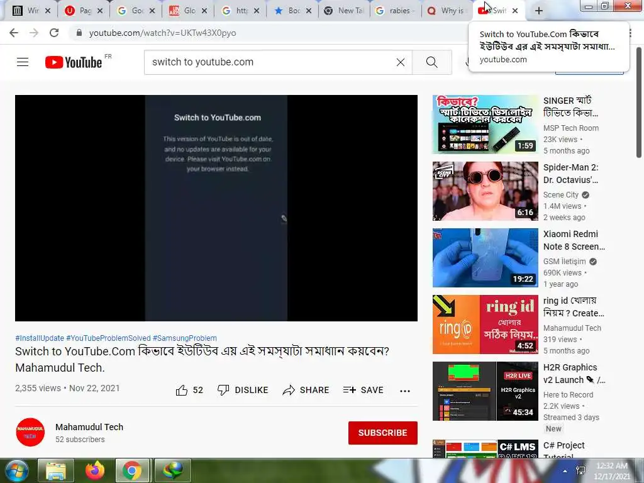644x483 pixels.
Task: Click the #SamsungProblem hashtag
Action: point(185,338)
